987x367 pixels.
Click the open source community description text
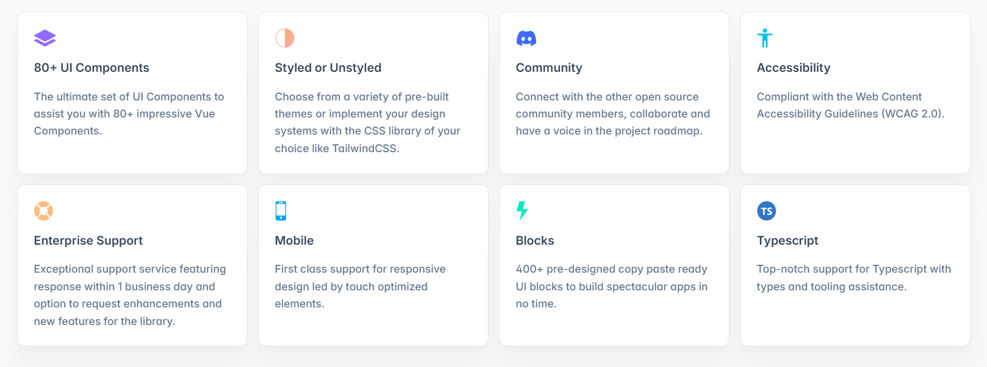[612, 114]
